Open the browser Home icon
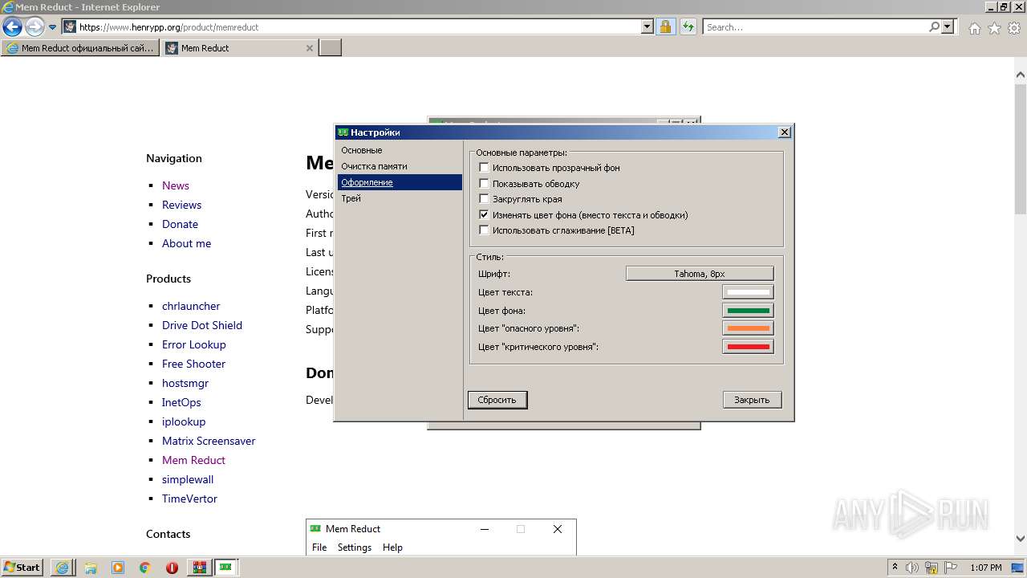 [x=974, y=28]
